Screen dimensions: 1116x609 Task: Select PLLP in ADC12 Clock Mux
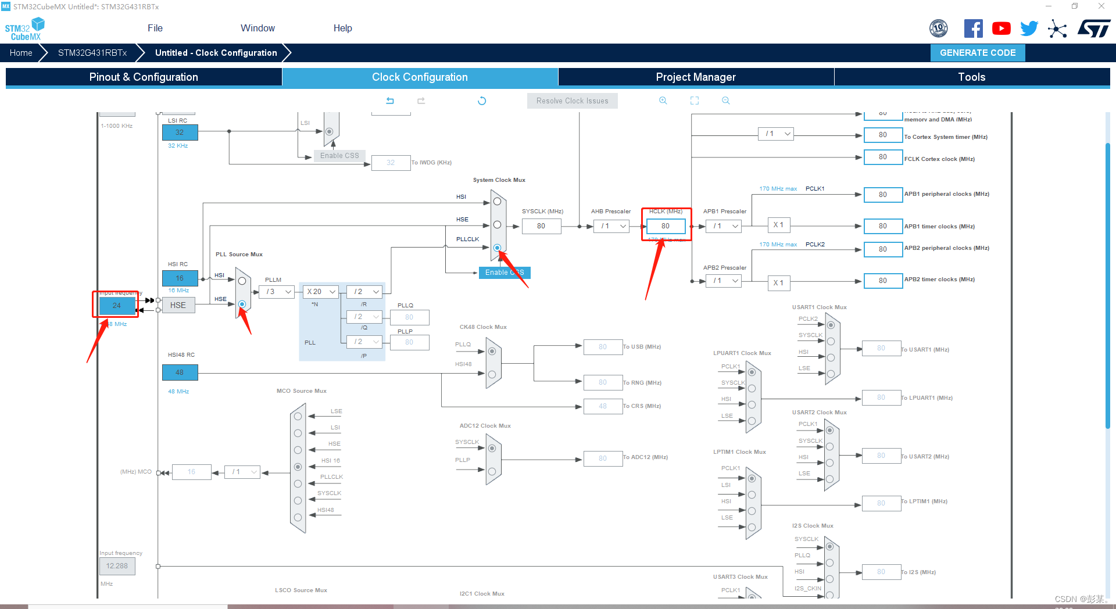[x=492, y=471]
